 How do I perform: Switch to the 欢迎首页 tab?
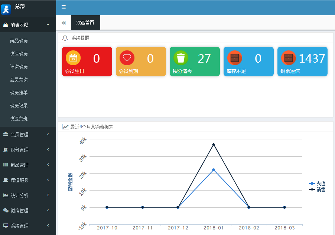[x=85, y=23]
